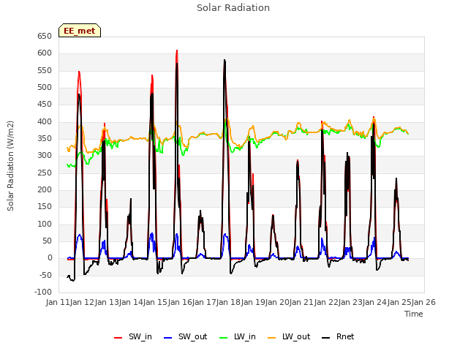Click the 150 y-axis tick label
This screenshot has width=468, height=351.
45,207
